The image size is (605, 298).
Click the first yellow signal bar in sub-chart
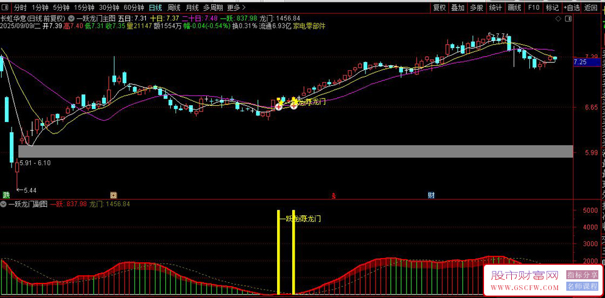coord(278,252)
